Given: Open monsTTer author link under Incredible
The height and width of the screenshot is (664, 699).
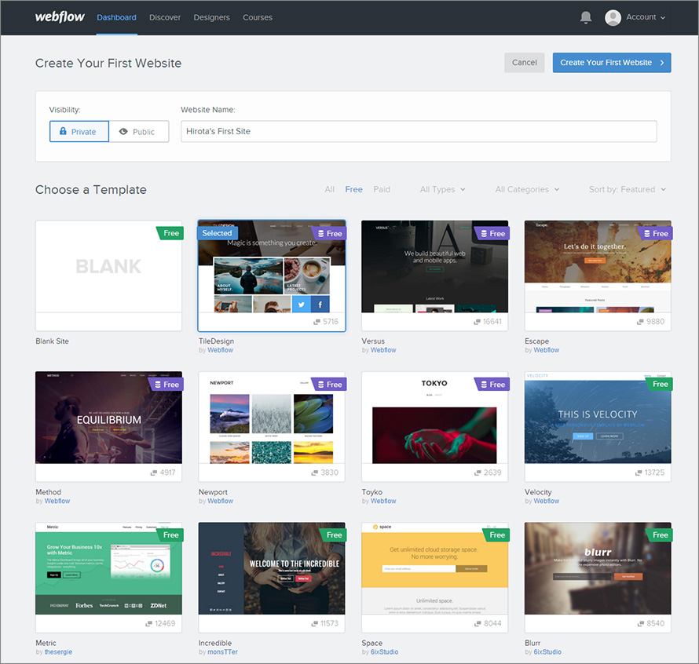Looking at the screenshot, I should point(222,652).
